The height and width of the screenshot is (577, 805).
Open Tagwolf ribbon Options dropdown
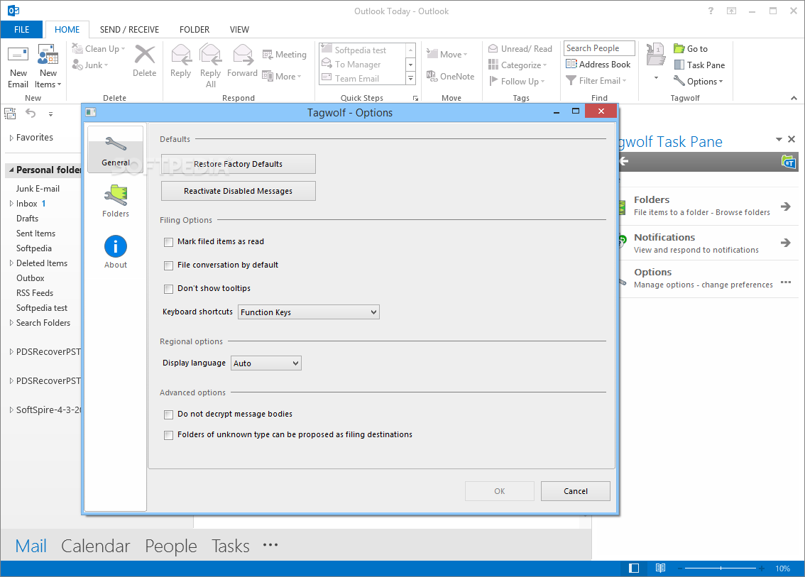(699, 81)
